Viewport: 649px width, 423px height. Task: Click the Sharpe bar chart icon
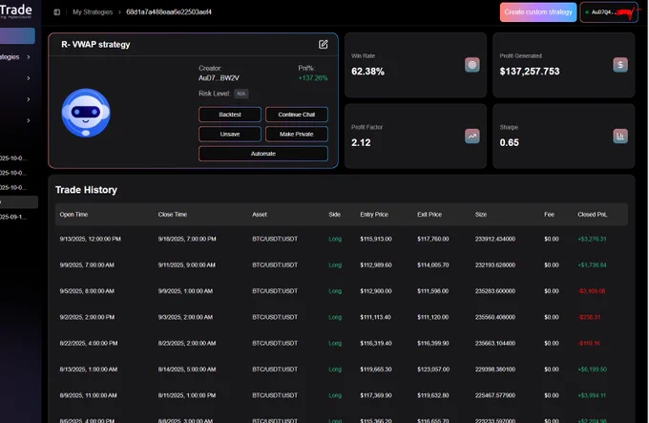point(620,137)
